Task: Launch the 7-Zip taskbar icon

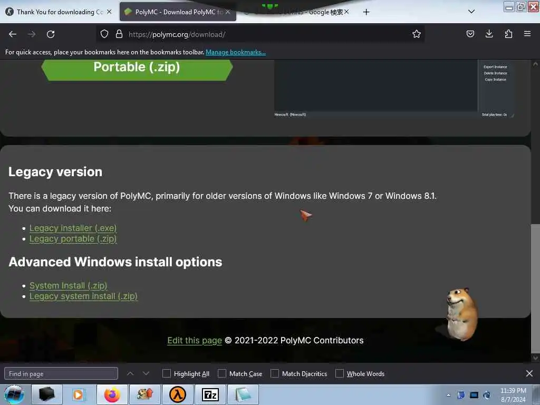Action: (x=210, y=394)
